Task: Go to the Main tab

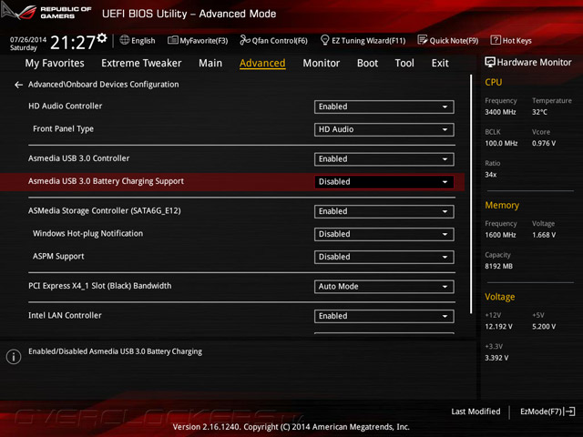Action: click(x=210, y=63)
